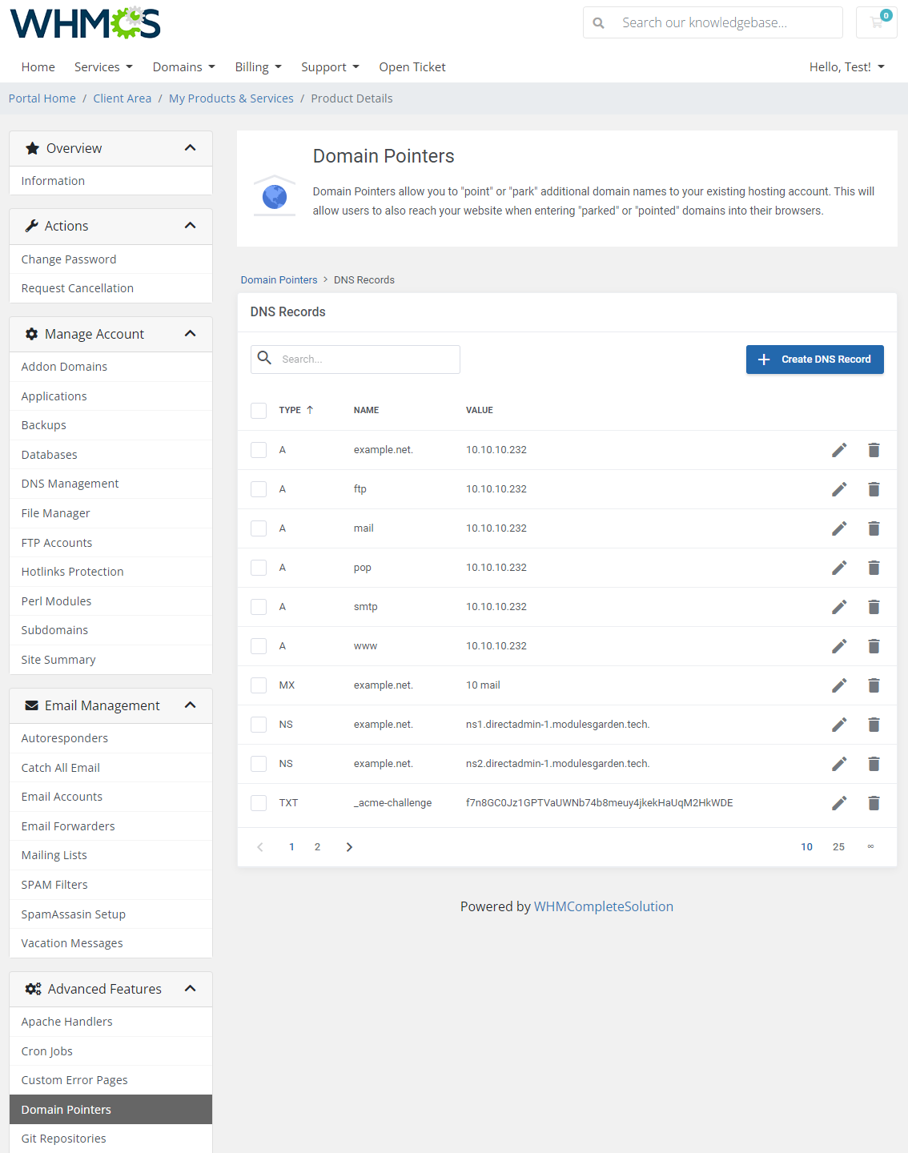Go to Portal Home breadcrumb
The image size is (908, 1153).
[x=42, y=98]
